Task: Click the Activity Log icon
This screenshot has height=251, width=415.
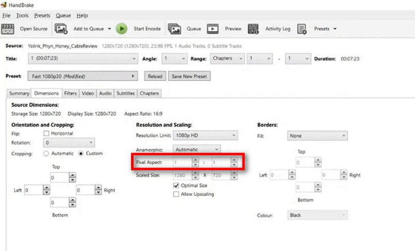Action: click(x=253, y=29)
